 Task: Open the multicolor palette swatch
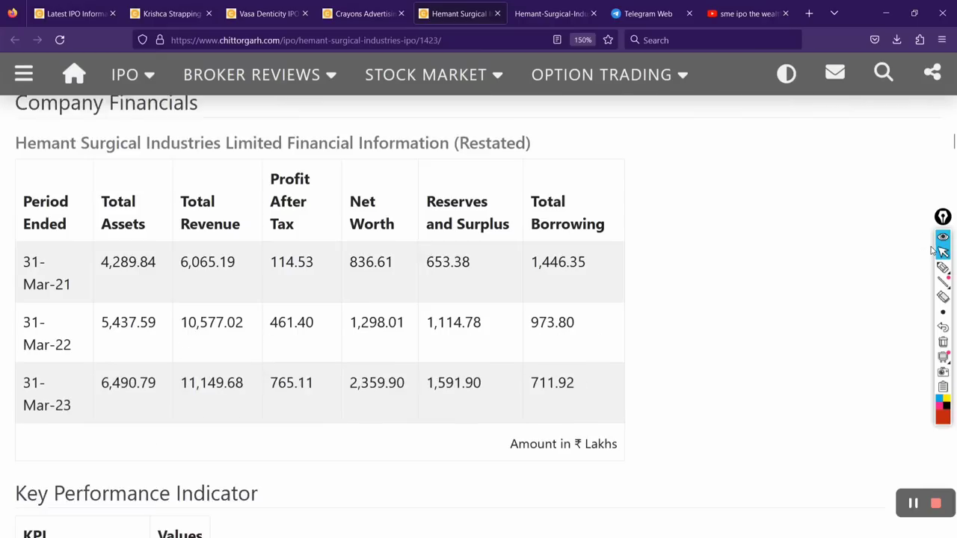pos(943,402)
